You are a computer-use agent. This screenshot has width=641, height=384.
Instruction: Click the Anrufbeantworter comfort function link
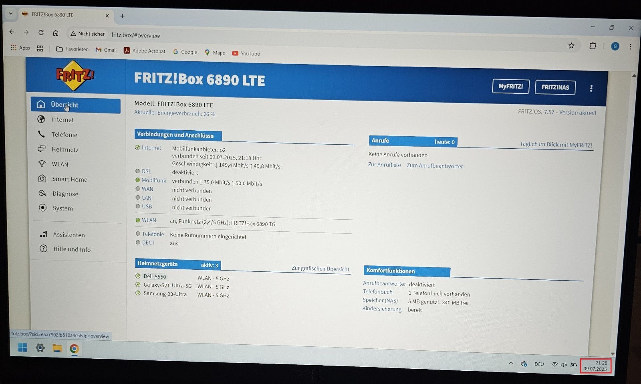[x=384, y=283]
